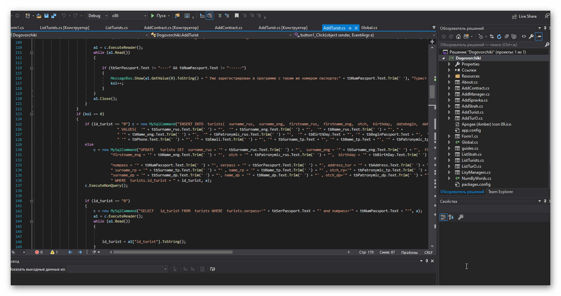Switch to the ListTurists.cs tab
Image resolution: width=561 pixels, height=296 pixels.
[117, 28]
